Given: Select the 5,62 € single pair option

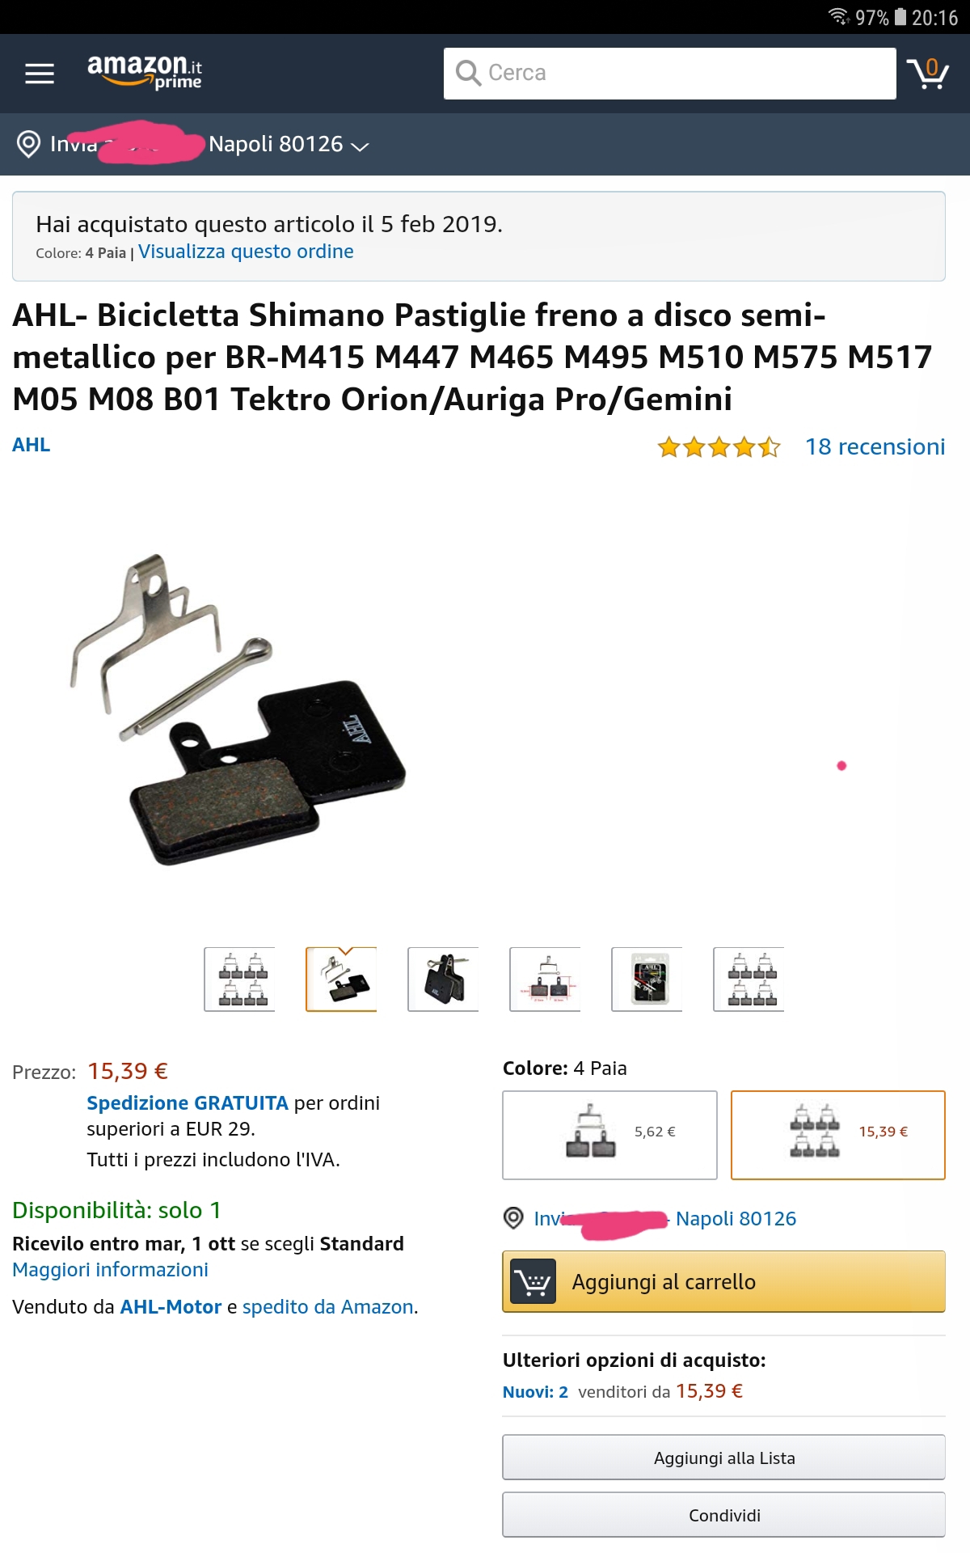Looking at the screenshot, I should [609, 1135].
